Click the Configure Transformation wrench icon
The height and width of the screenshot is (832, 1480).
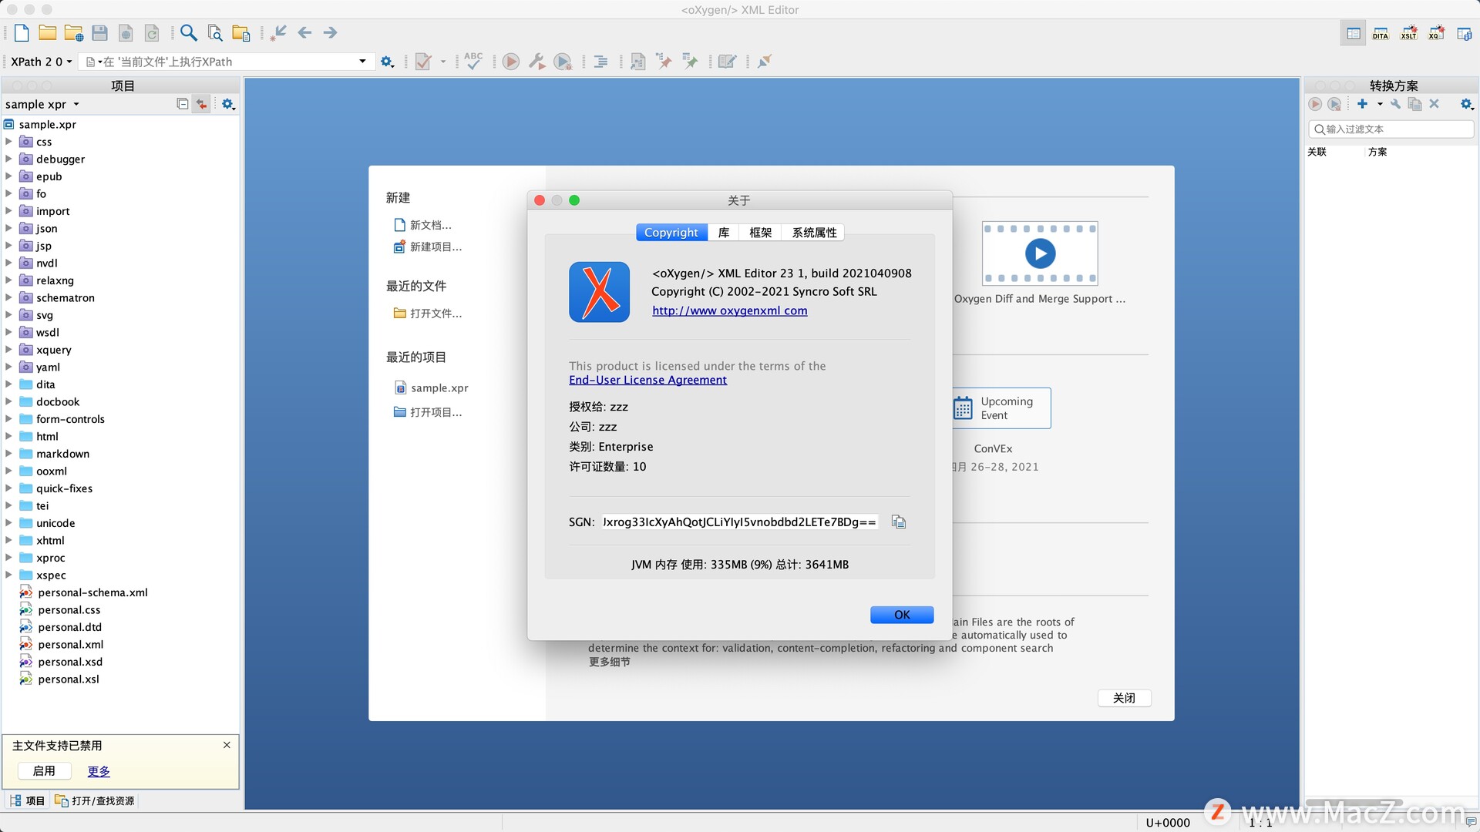(537, 61)
